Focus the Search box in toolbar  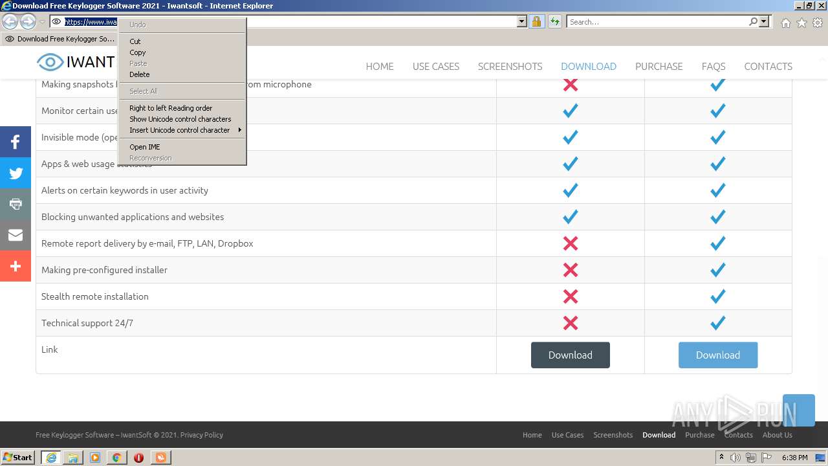coord(657,22)
